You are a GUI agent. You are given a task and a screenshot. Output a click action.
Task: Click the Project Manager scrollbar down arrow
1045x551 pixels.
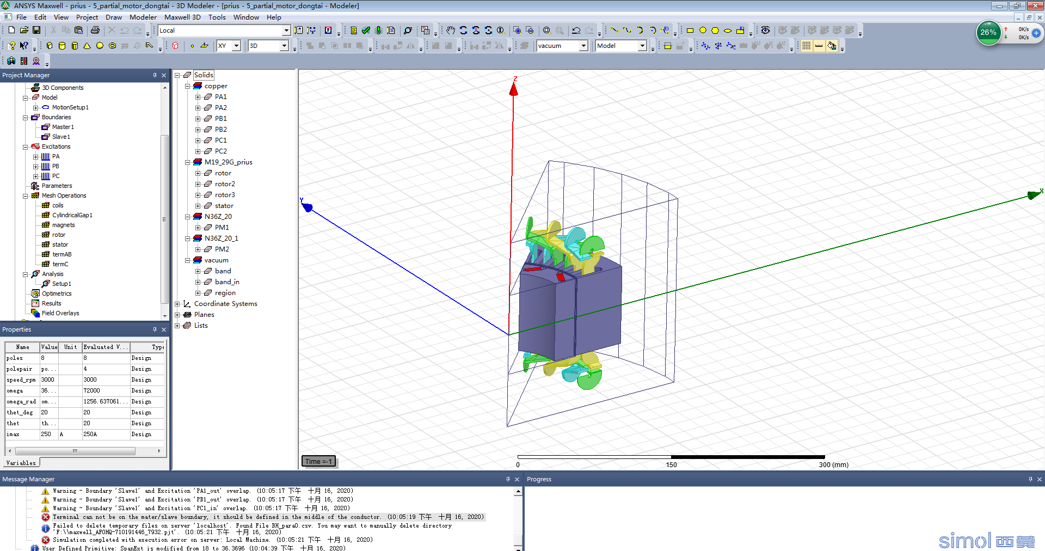[x=164, y=316]
